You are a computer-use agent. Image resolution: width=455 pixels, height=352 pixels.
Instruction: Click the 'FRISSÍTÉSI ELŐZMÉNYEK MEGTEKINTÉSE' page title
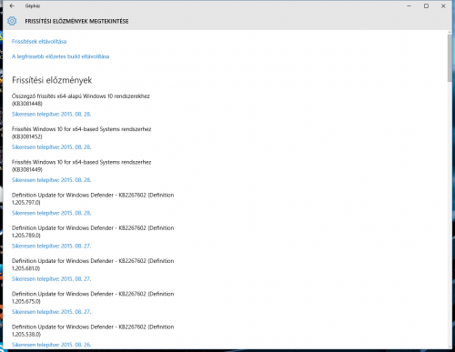76,21
